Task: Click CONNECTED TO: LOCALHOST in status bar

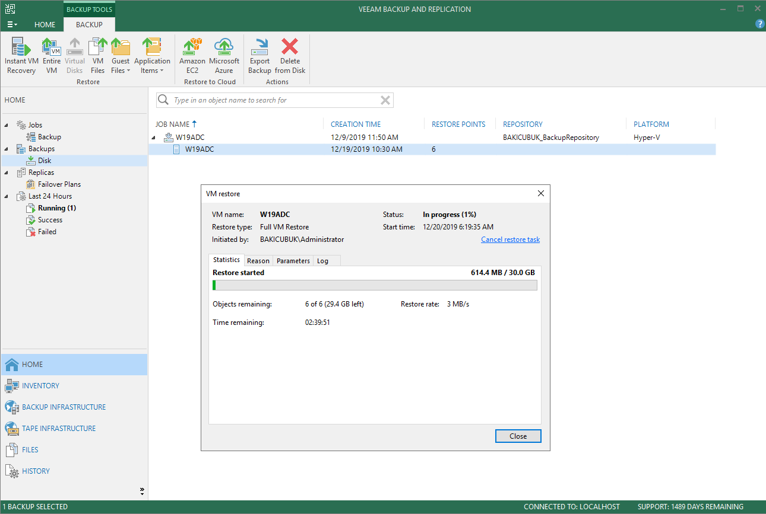Action: [572, 507]
